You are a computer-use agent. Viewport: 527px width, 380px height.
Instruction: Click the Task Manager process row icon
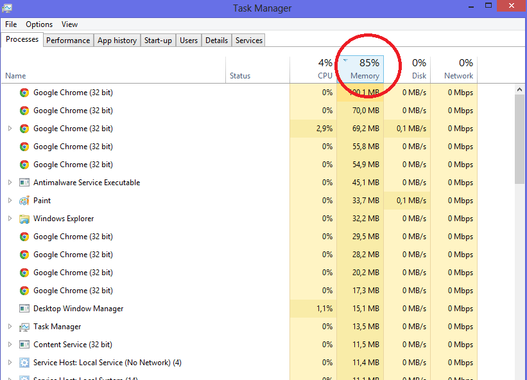(x=24, y=327)
